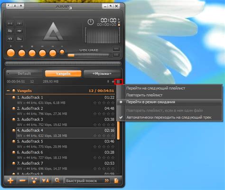Viewport: 225px width, 190px height.
Task: Open the playlist sort button
Action: pyautogui.click(x=46, y=180)
